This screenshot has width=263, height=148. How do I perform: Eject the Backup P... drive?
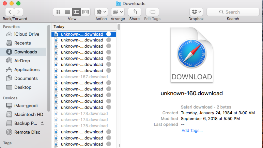coord(42,123)
